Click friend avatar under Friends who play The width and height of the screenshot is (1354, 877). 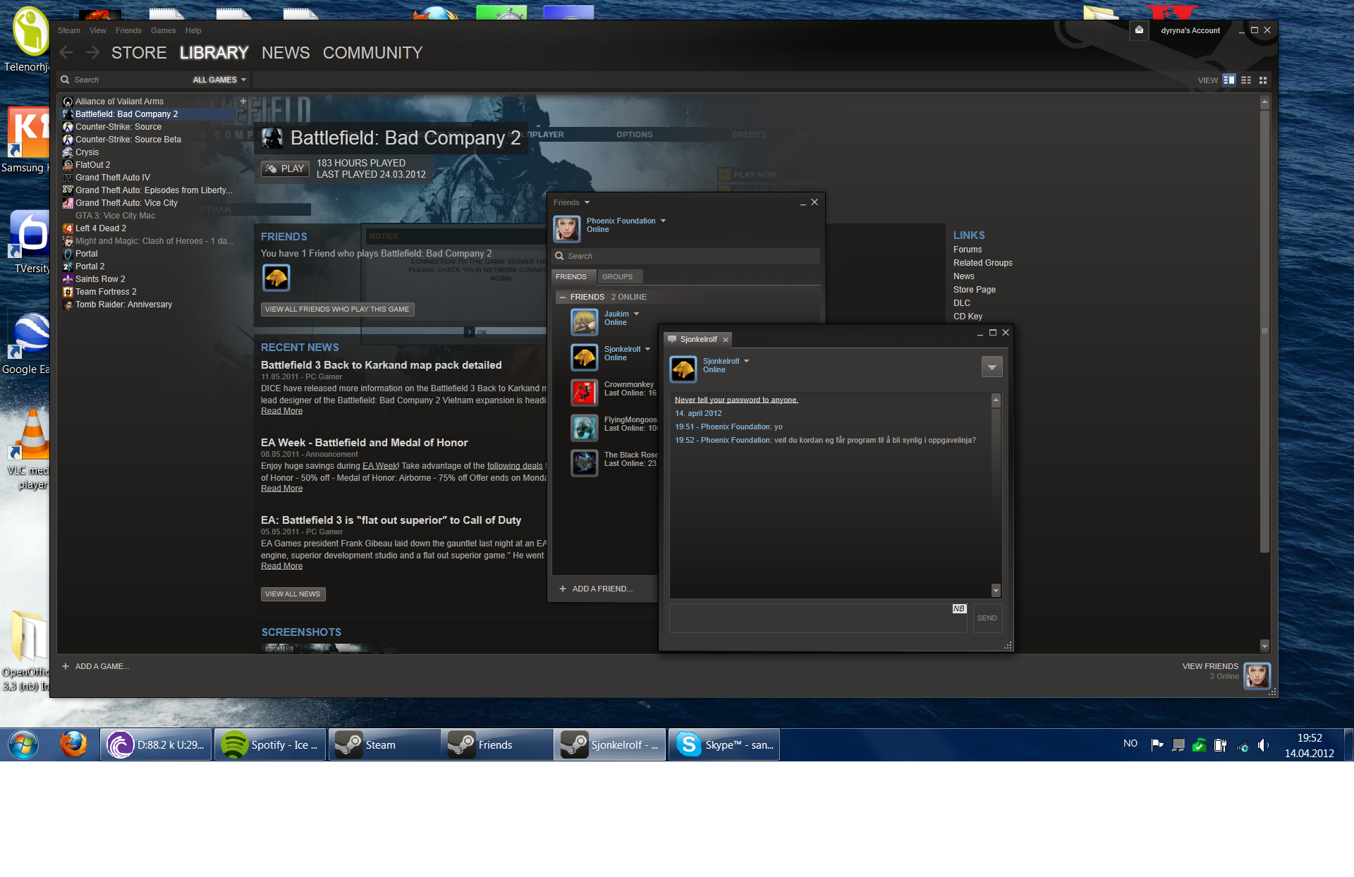(x=276, y=278)
